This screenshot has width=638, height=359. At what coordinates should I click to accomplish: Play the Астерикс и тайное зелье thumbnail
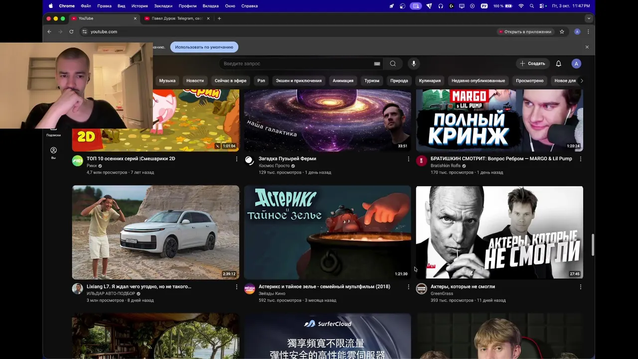point(327,232)
